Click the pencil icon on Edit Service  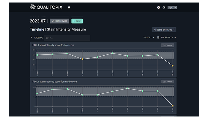[x=52, y=21]
